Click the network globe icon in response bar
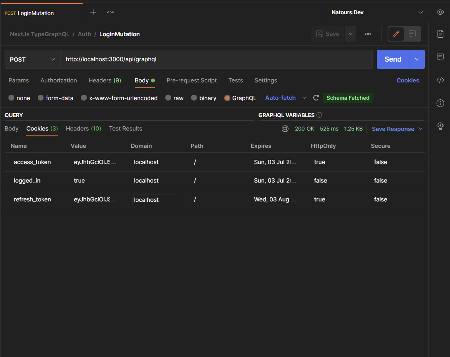This screenshot has width=450, height=357. (285, 129)
